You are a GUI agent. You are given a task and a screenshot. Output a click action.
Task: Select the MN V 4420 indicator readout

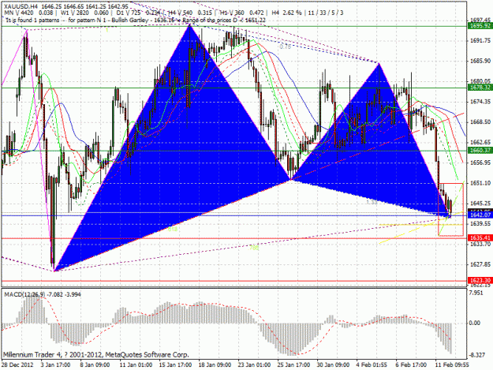coord(28,13)
